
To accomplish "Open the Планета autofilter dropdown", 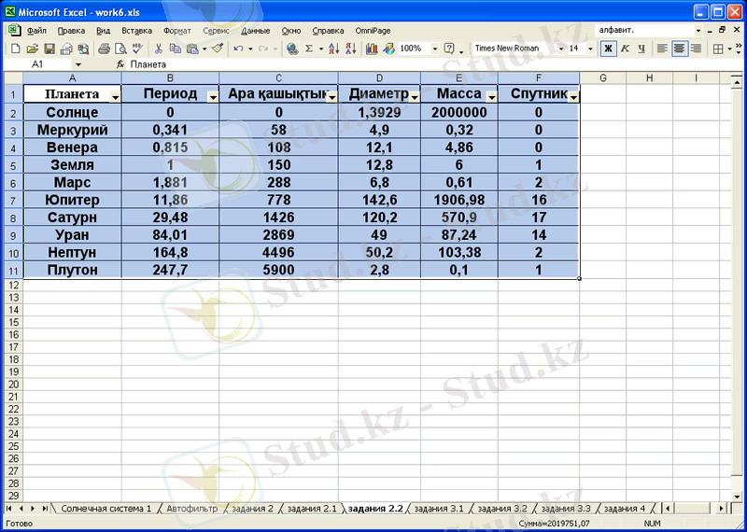I will pos(115,96).
